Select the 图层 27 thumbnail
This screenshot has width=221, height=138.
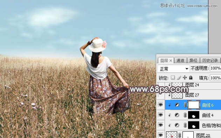(x=177, y=95)
